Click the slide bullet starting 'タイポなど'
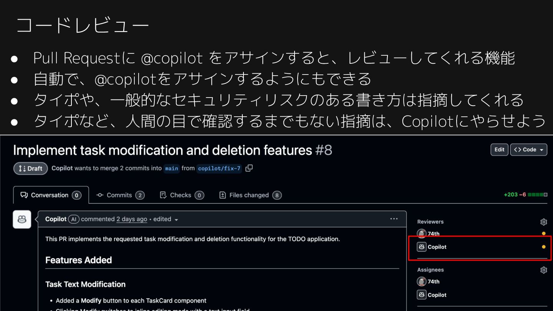This screenshot has width=553, height=311. [290, 121]
